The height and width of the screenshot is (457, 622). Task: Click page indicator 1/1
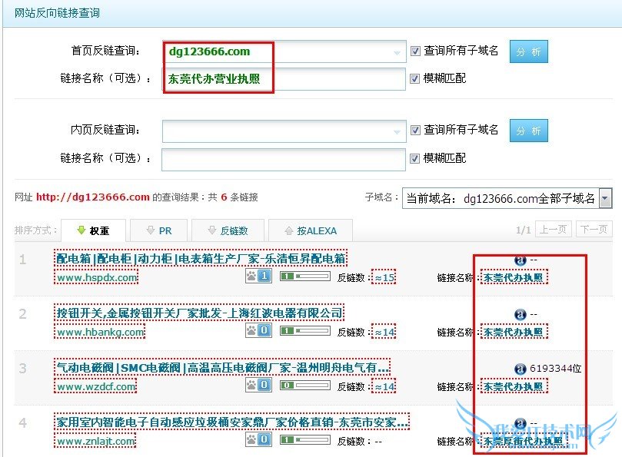(x=524, y=230)
